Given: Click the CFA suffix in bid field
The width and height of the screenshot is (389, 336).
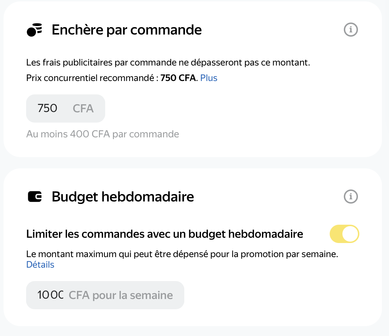Looking at the screenshot, I should [x=83, y=108].
